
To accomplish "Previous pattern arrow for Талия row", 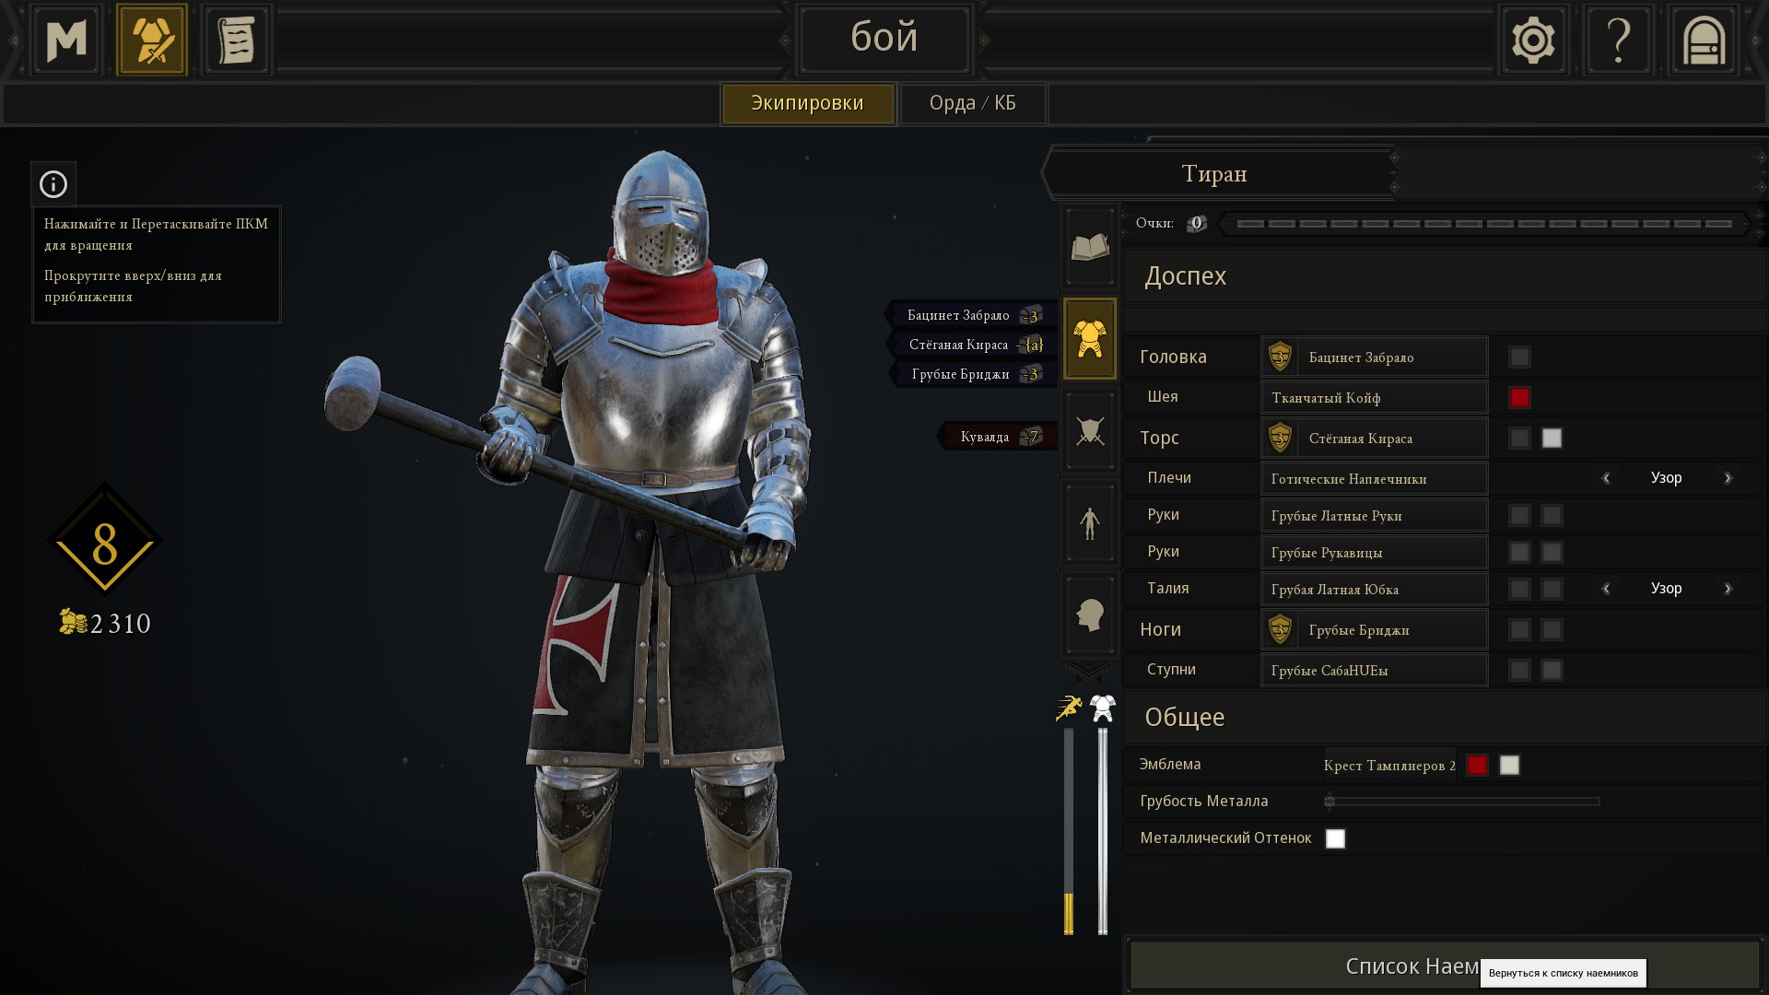I will click(1606, 589).
